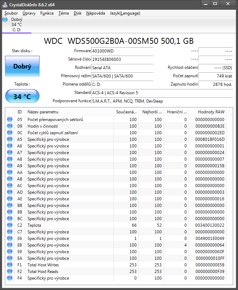The image size is (238, 290).
Task: Click status orb of row BC
Action: pyautogui.click(x=10, y=219)
